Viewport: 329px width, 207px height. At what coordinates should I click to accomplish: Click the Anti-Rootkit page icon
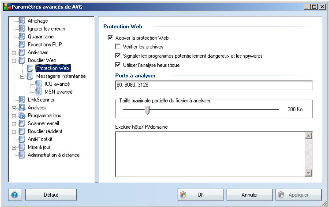[x=22, y=139]
